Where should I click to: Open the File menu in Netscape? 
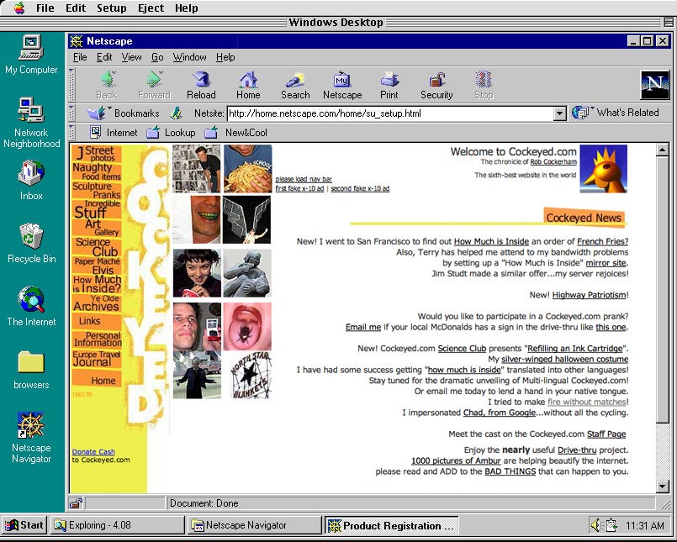coord(80,57)
